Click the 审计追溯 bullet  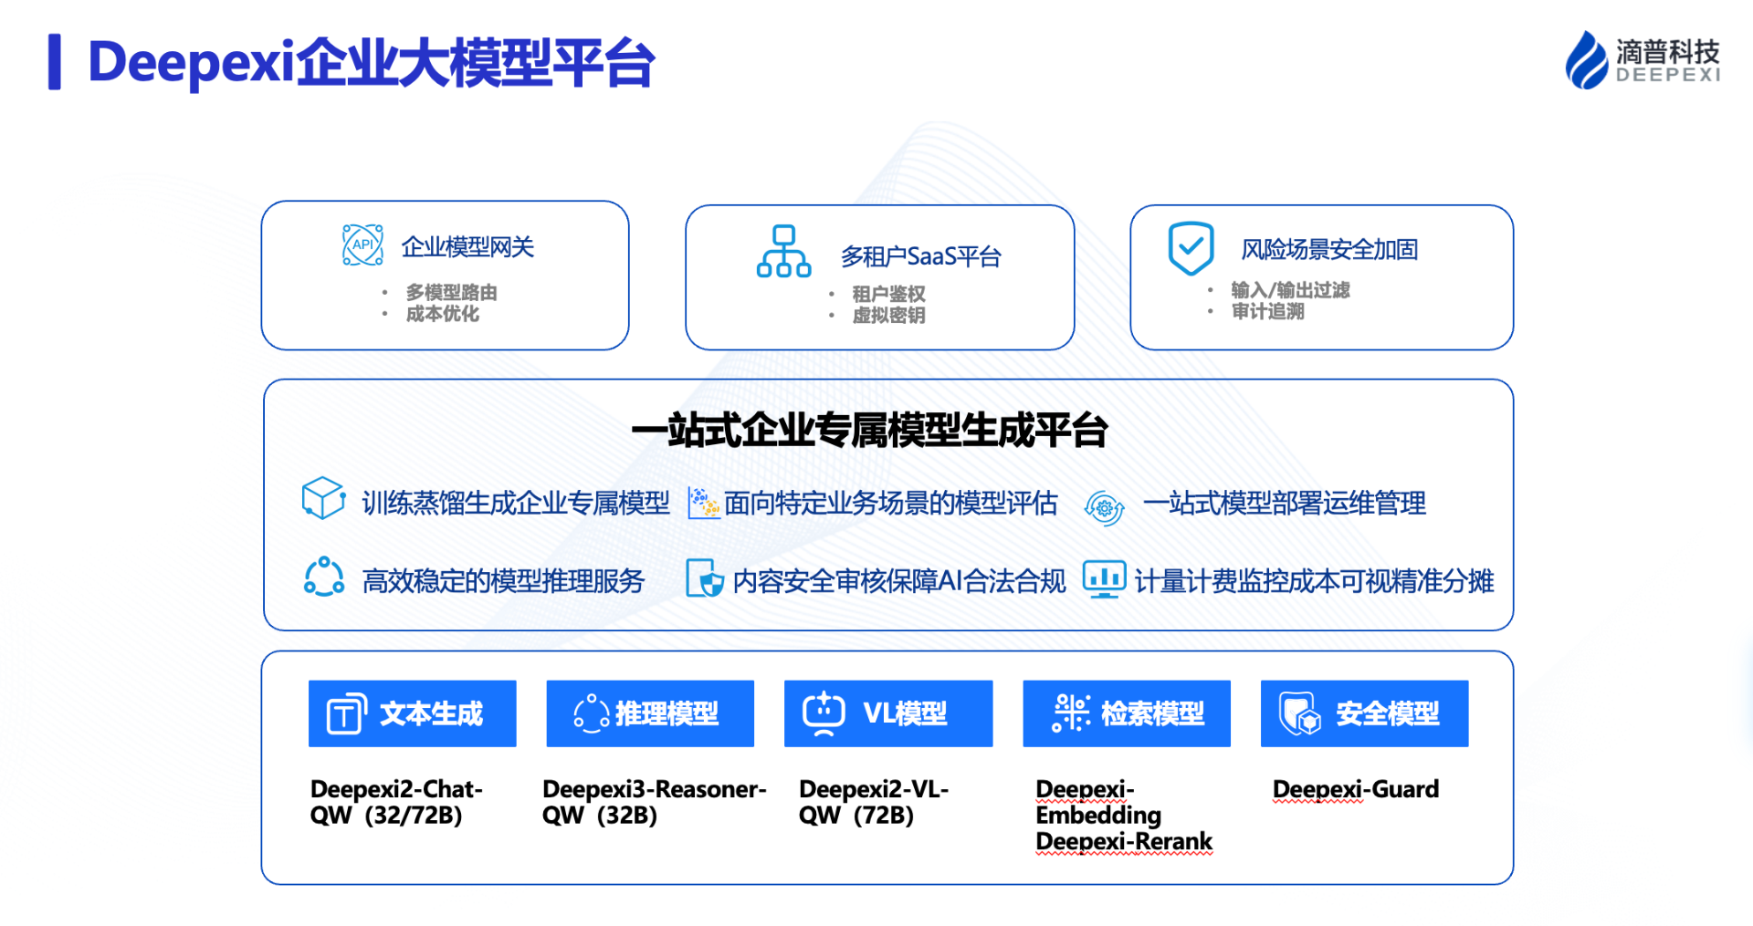point(1268,311)
